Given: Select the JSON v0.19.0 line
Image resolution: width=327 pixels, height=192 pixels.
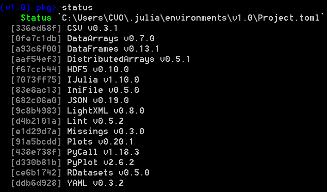Looking at the screenshot, I should coord(70,100).
